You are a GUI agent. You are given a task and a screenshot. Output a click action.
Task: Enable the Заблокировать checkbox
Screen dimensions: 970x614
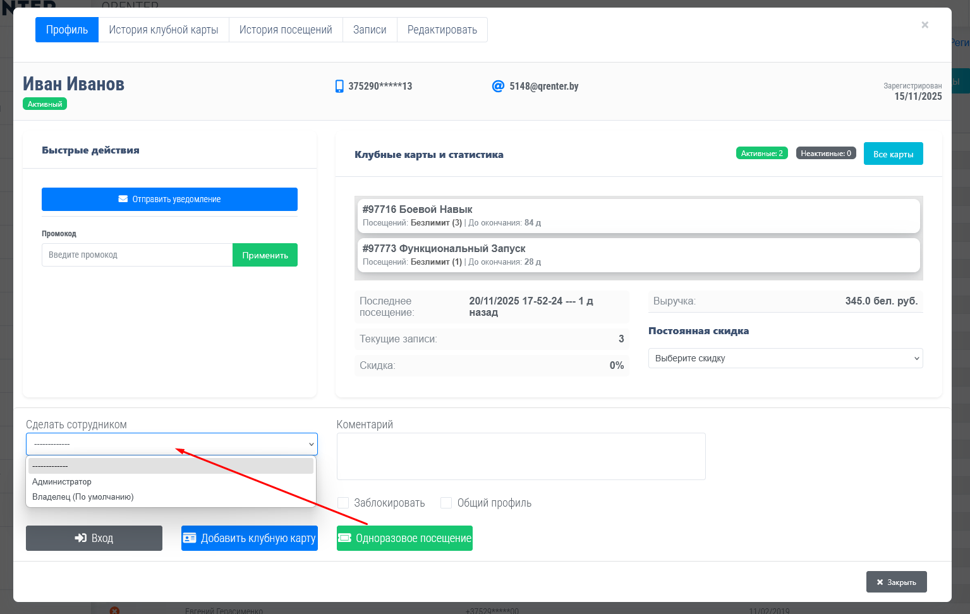[343, 503]
